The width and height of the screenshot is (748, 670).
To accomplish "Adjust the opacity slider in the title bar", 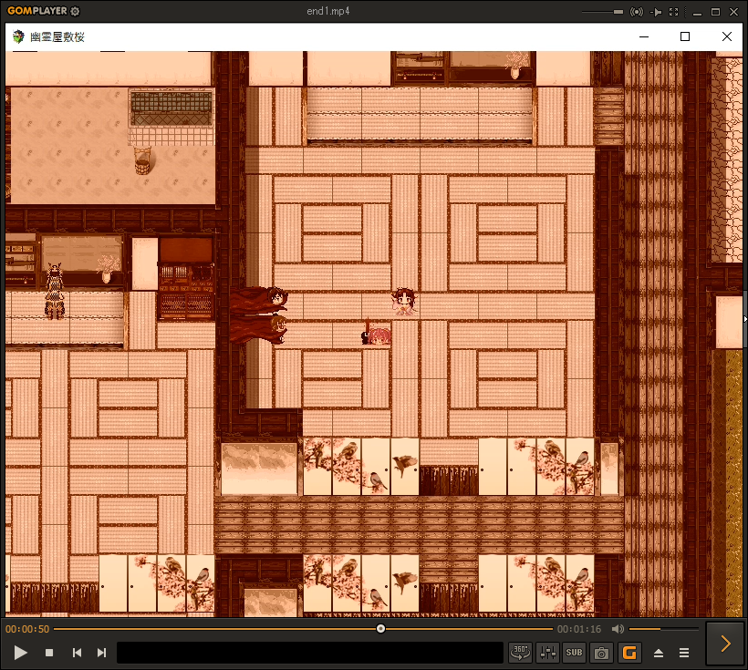I will (x=602, y=12).
